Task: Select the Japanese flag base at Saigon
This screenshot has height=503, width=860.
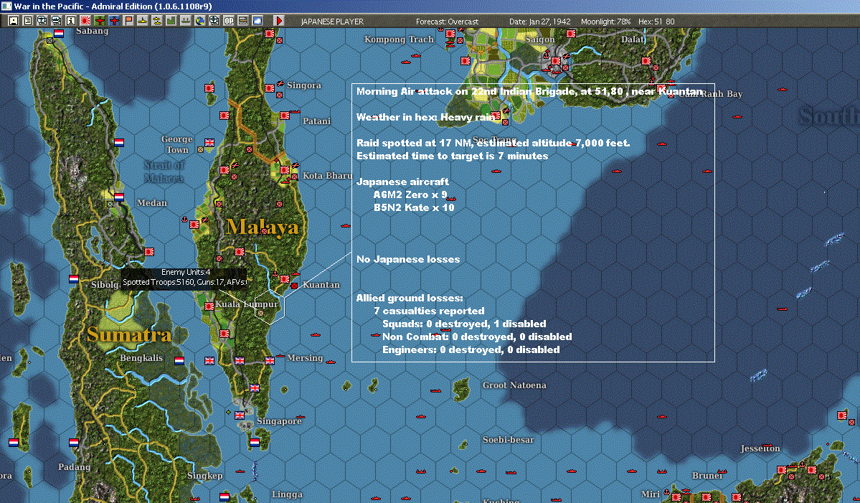Action: [556, 61]
